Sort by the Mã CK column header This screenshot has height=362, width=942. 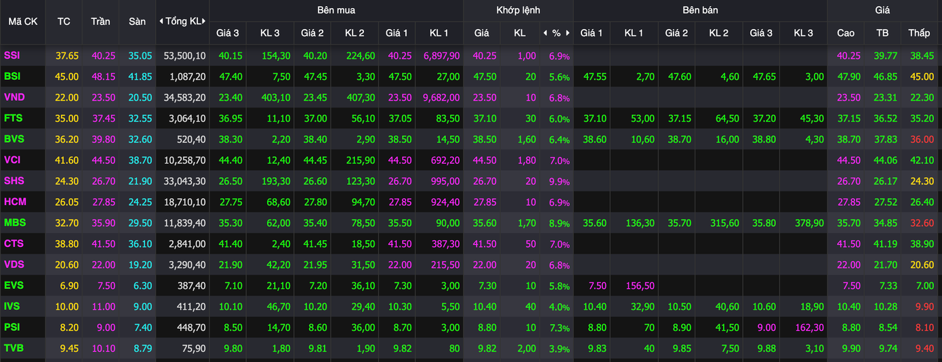pyautogui.click(x=22, y=21)
